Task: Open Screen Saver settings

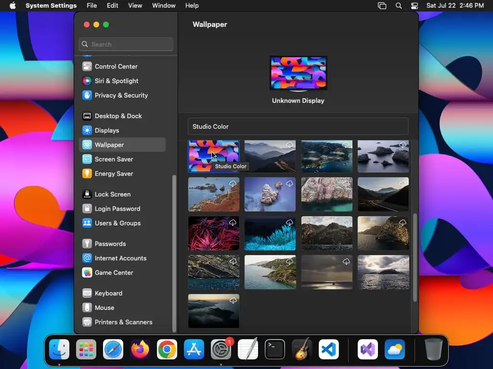Action: click(x=122, y=160)
